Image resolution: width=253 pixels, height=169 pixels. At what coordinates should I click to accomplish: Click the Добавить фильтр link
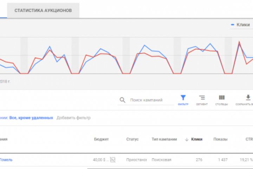(x=73, y=118)
